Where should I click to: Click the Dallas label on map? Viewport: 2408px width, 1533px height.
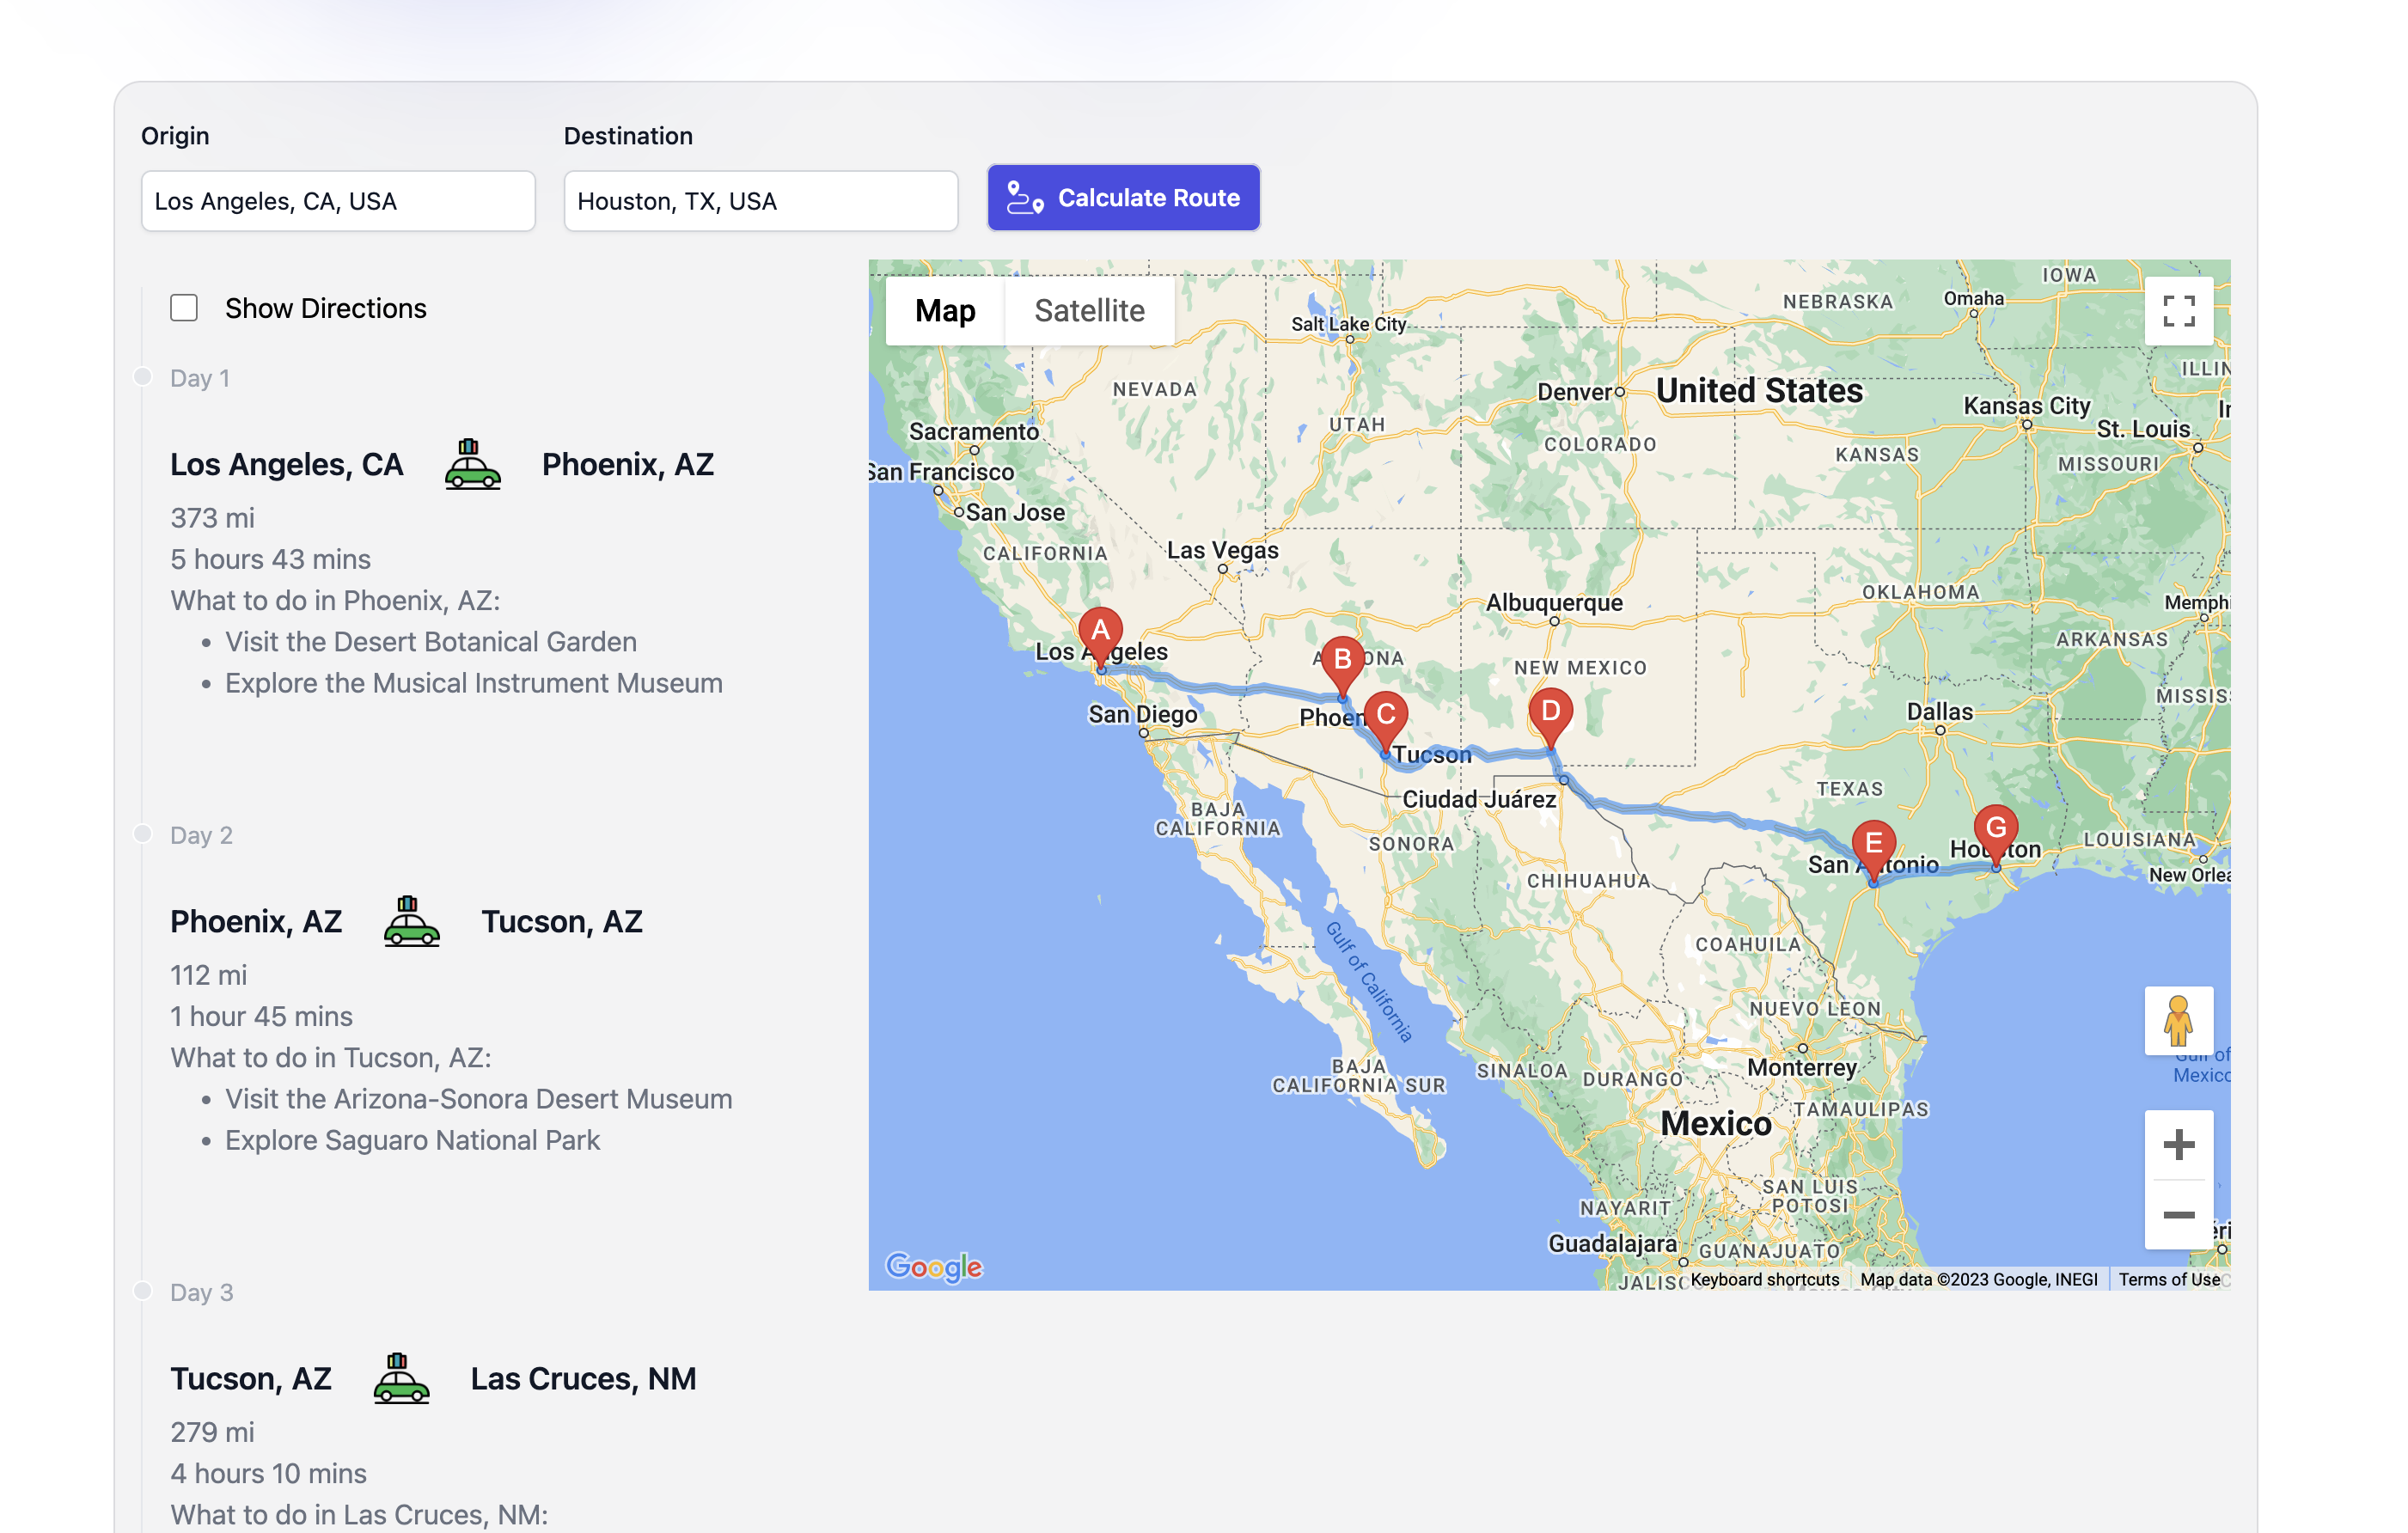point(1939,711)
